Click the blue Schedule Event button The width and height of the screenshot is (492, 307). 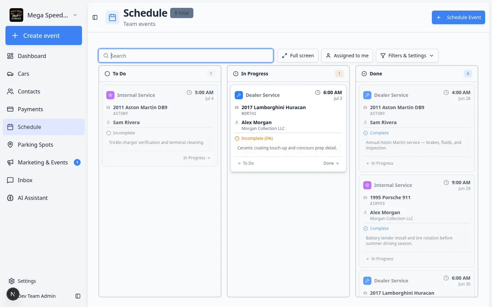[x=459, y=17]
